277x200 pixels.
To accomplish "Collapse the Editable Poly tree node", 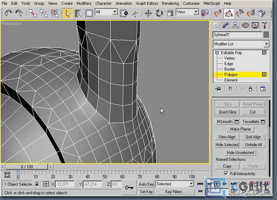I will [217, 53].
